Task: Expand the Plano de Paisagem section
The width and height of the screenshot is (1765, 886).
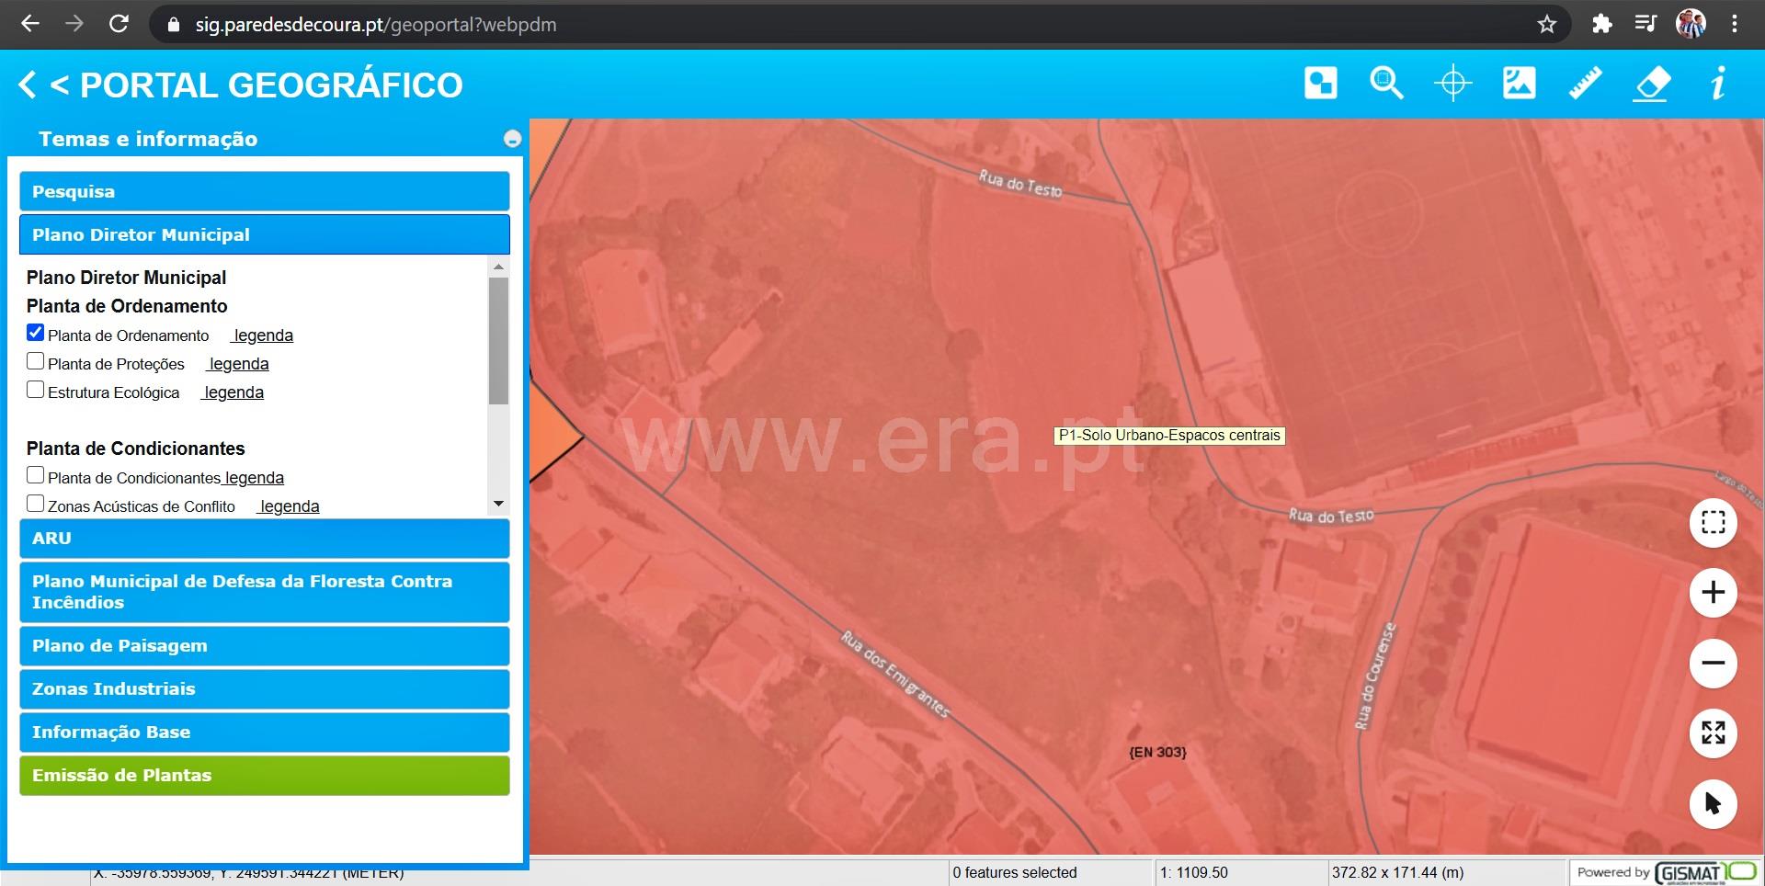Action: [x=265, y=646]
